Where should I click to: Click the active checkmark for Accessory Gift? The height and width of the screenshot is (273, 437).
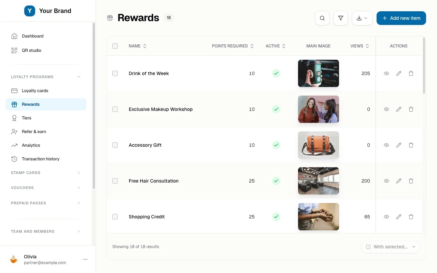[x=276, y=145]
